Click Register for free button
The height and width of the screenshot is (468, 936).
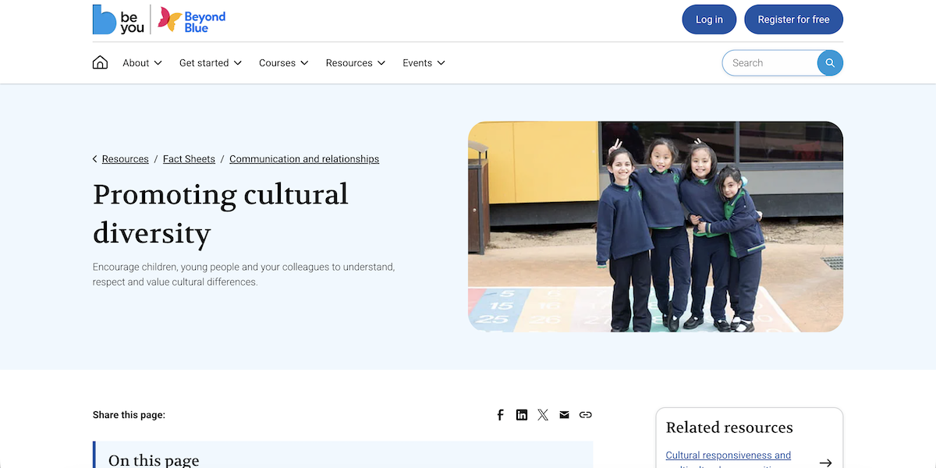pos(793,19)
